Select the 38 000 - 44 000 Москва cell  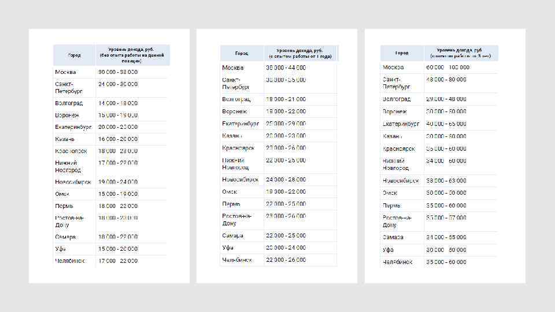click(x=286, y=68)
